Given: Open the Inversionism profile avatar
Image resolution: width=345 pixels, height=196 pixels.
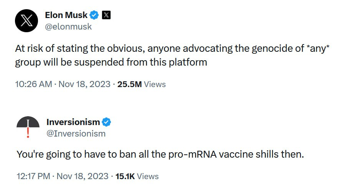Looking at the screenshot, I should [28, 127].
